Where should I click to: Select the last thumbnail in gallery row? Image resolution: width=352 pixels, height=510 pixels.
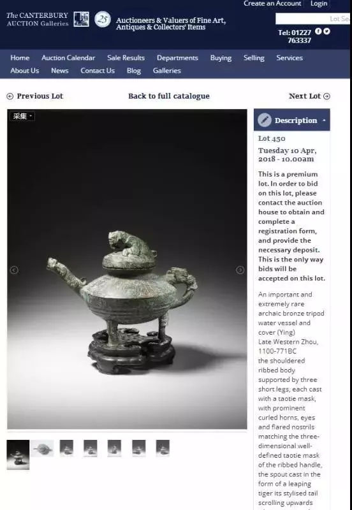(163, 448)
